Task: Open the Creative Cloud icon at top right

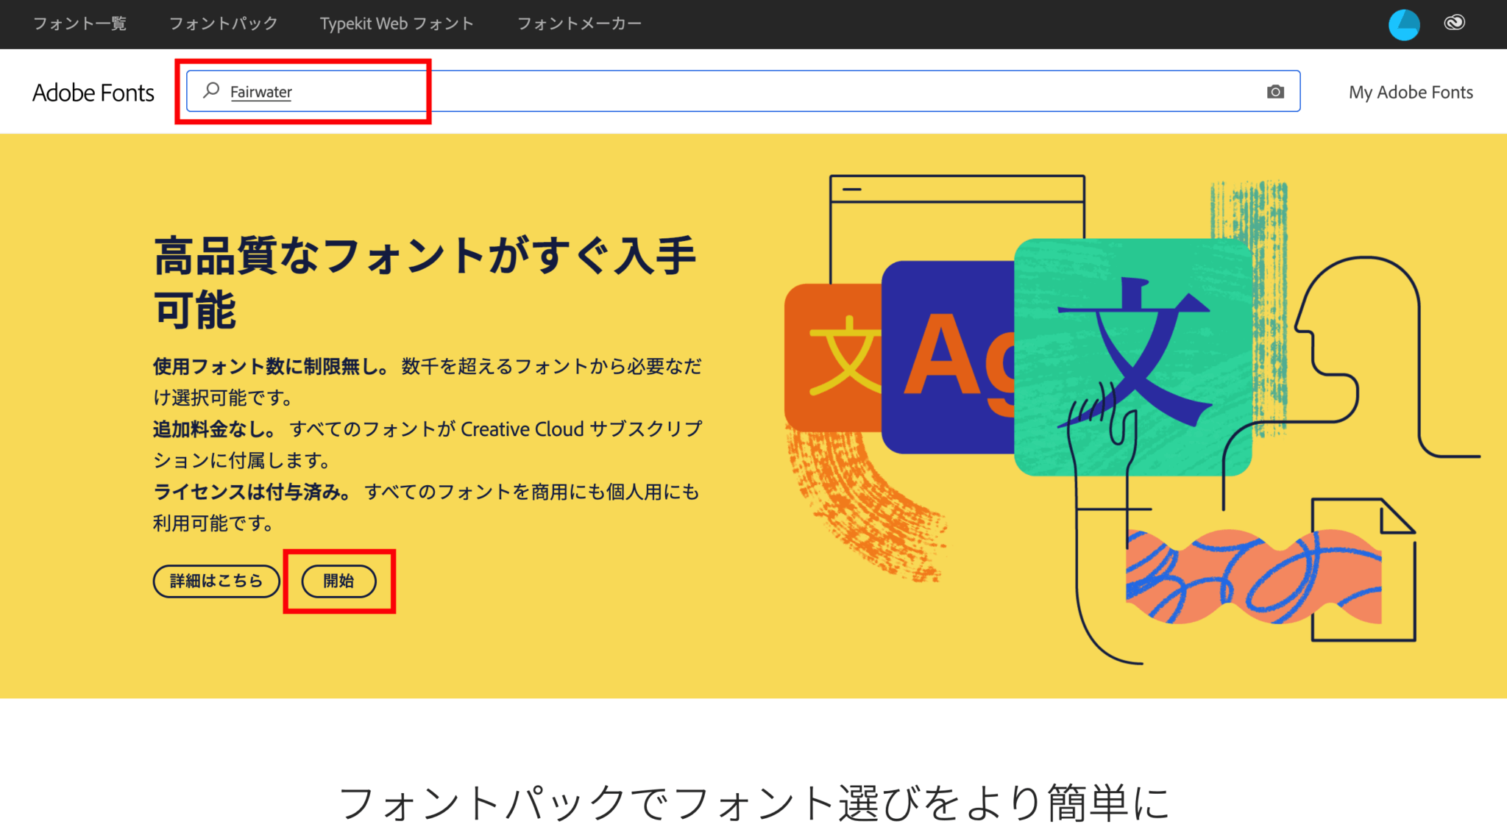Action: (x=1455, y=23)
